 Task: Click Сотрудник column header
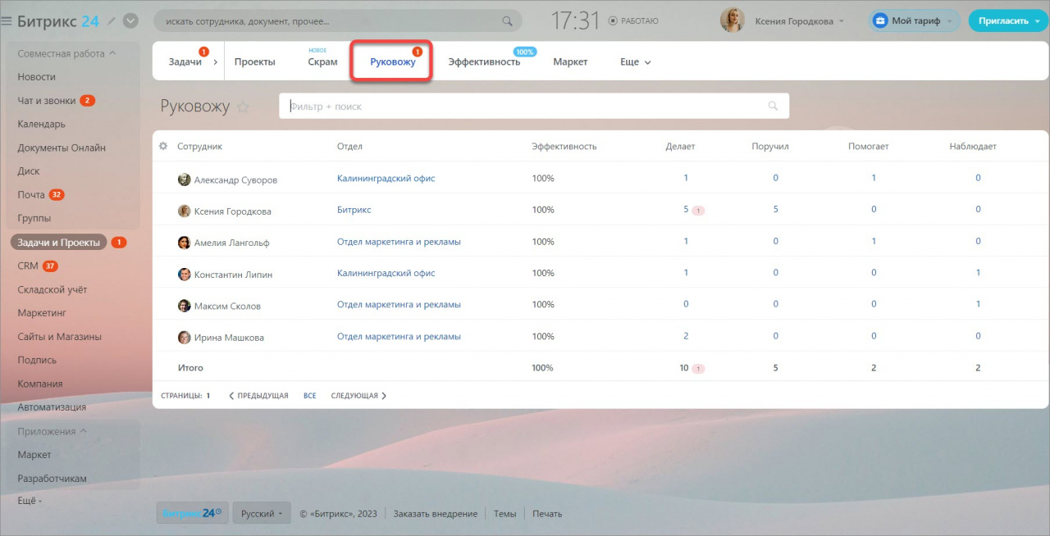click(x=199, y=147)
